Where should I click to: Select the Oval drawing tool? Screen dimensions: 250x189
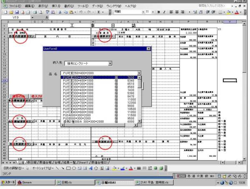click(74, 168)
